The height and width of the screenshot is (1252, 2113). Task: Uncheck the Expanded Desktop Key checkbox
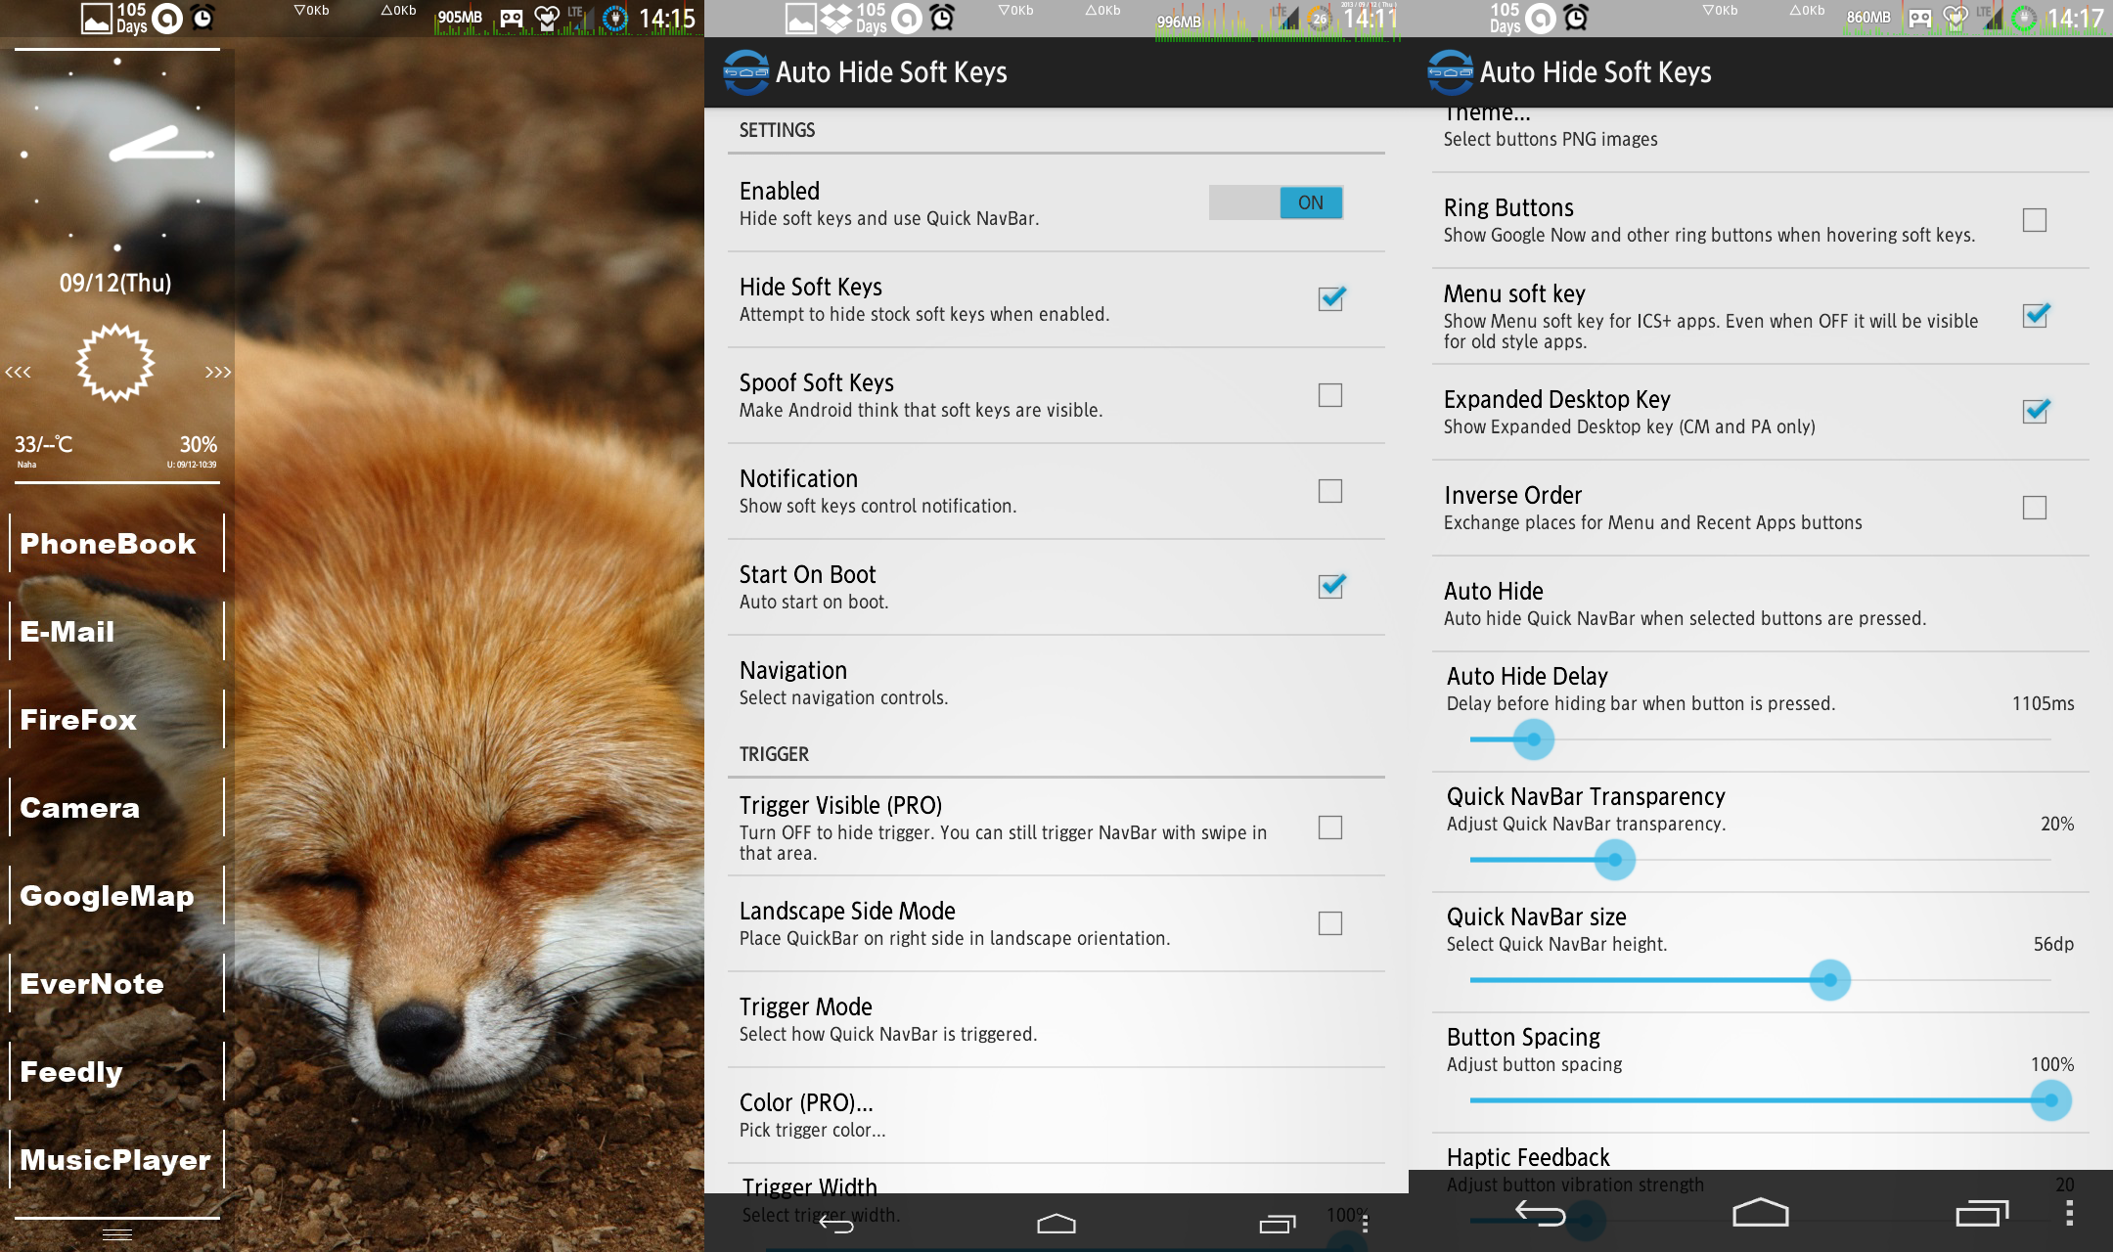2035,412
